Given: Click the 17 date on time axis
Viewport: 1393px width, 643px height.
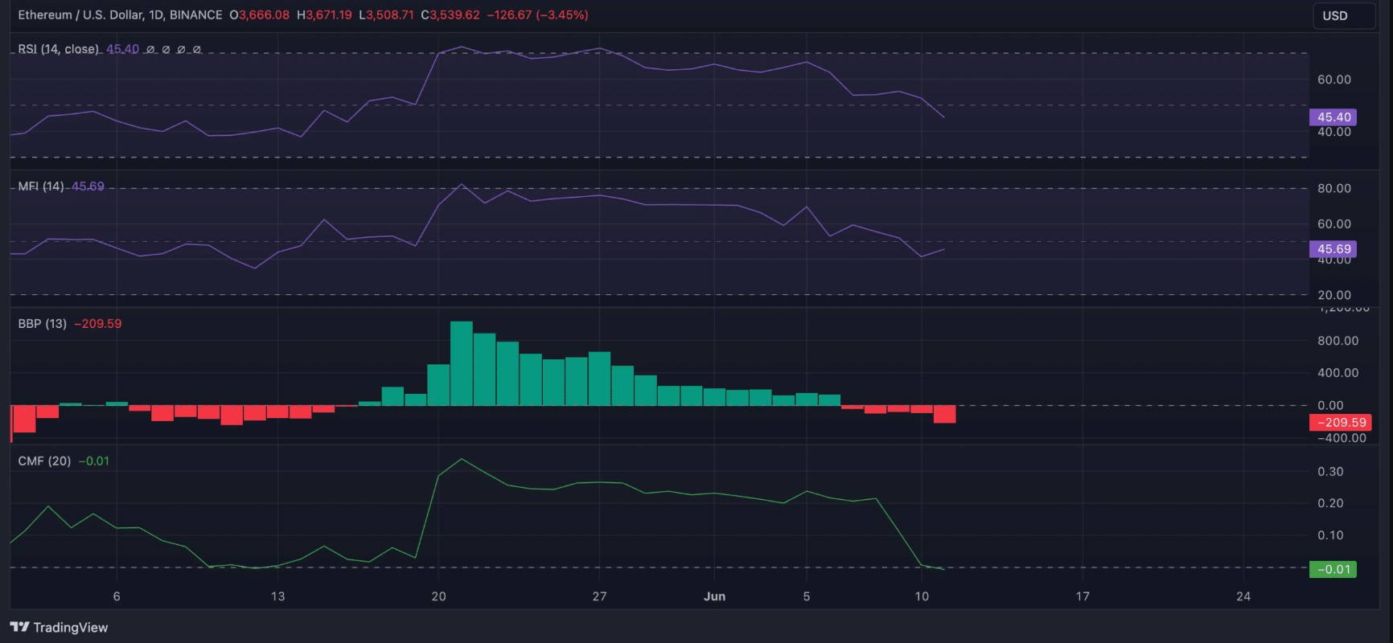Looking at the screenshot, I should (1083, 596).
